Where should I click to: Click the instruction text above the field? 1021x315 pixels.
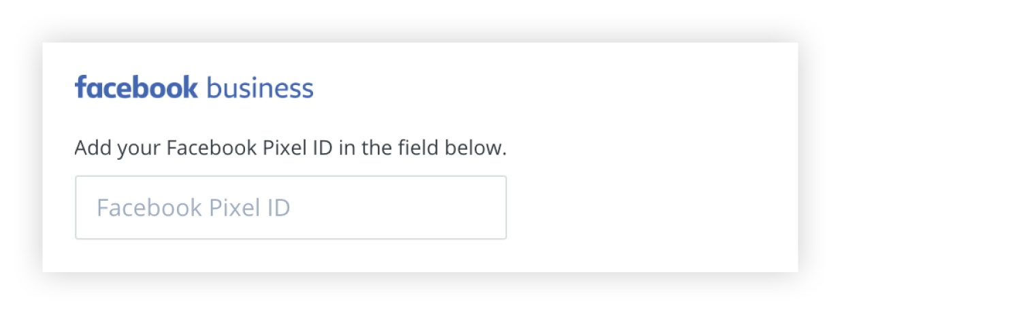[x=291, y=148]
